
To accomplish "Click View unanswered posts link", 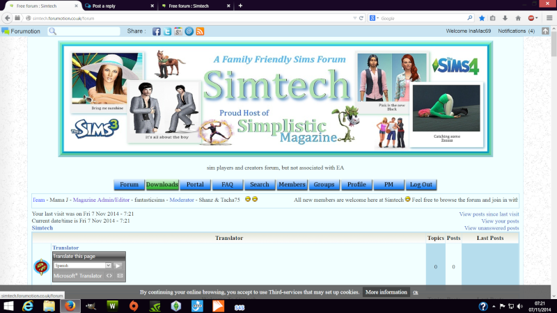I will [492, 228].
